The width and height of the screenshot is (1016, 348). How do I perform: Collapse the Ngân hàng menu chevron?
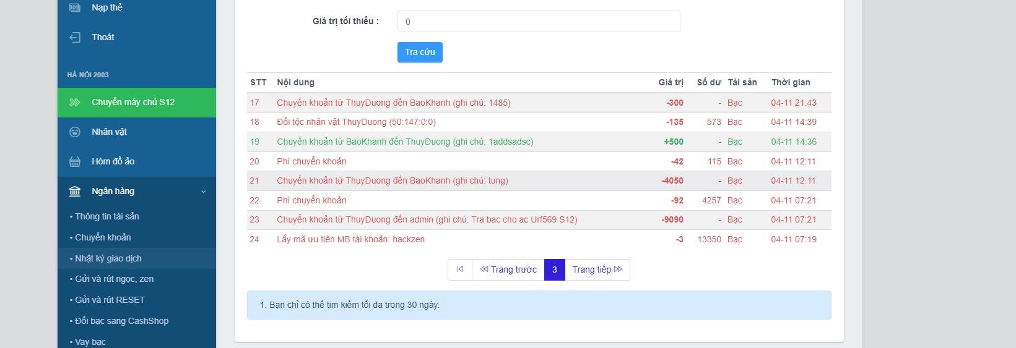pos(203,192)
